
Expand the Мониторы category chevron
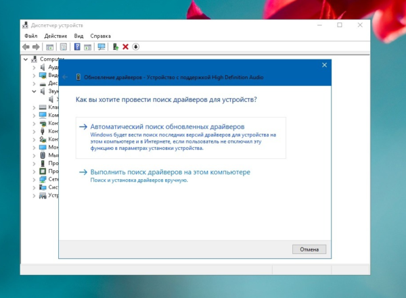point(35,147)
